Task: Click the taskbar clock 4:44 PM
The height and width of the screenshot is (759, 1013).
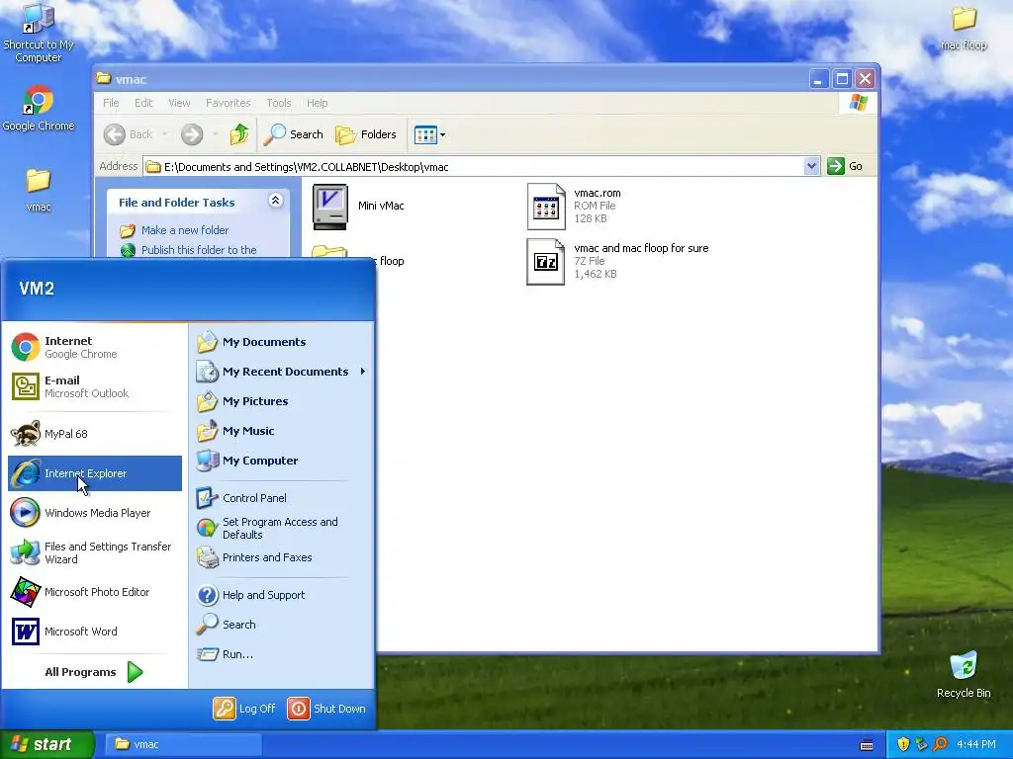Action: point(976,744)
